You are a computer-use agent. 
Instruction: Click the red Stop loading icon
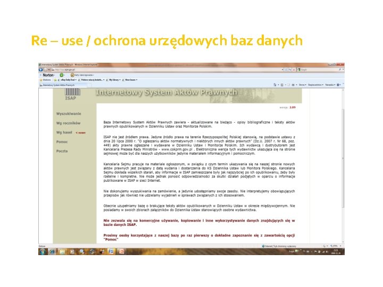coord(294,70)
